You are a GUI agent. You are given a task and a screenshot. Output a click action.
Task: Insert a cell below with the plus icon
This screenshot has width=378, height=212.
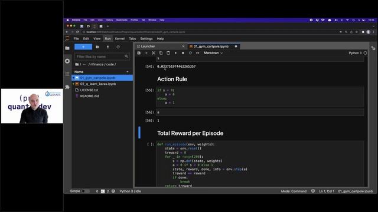point(146,53)
